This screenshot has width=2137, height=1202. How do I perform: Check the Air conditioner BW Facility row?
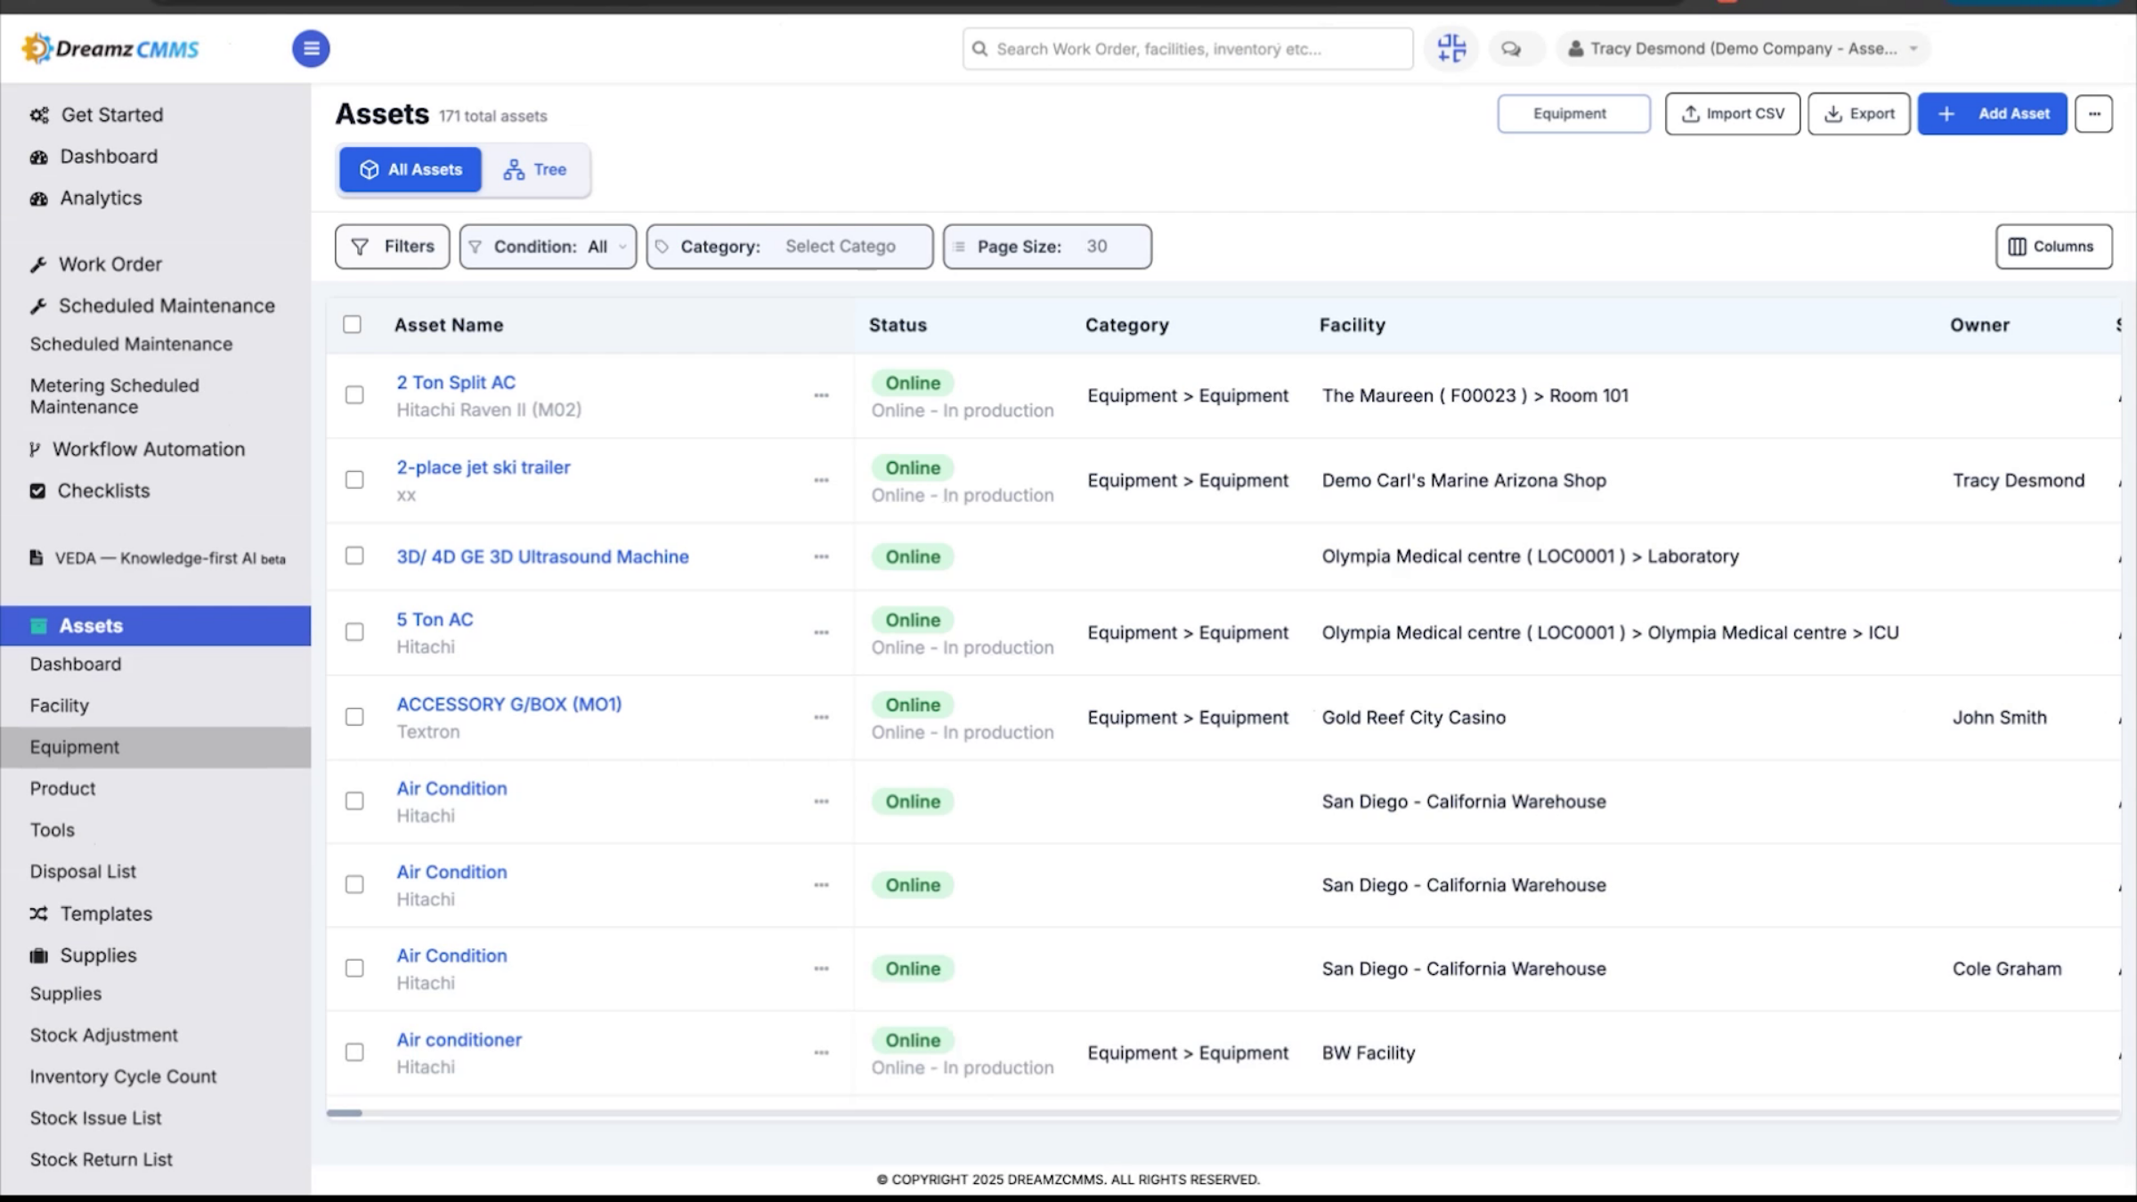(354, 1052)
